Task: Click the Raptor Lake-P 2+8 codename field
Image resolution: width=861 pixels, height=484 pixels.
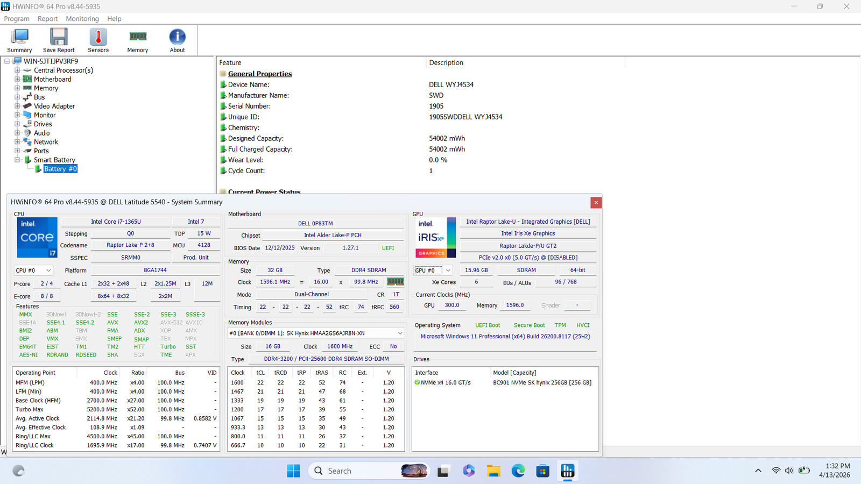Action: pos(130,245)
